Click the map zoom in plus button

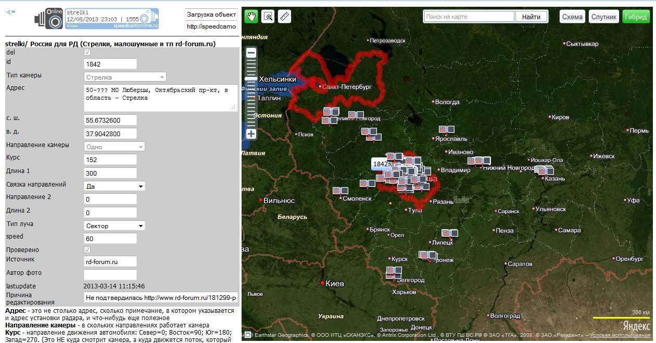click(x=251, y=134)
